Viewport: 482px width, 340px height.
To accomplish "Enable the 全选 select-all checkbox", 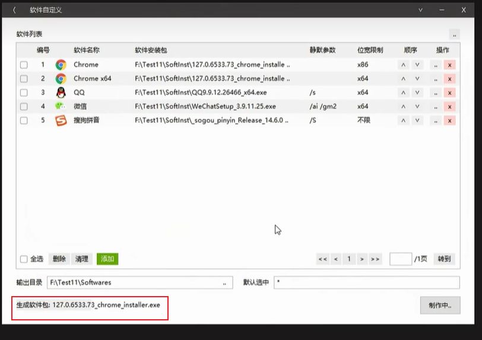I will click(x=24, y=259).
